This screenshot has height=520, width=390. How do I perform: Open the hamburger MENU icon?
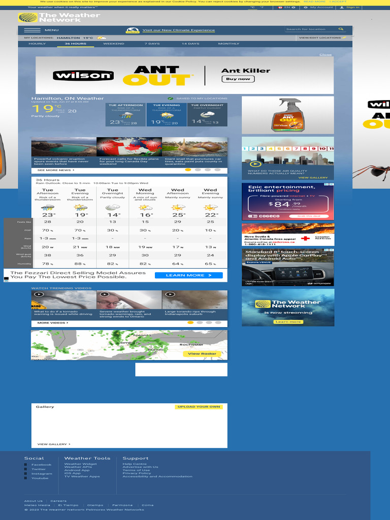tap(32, 30)
